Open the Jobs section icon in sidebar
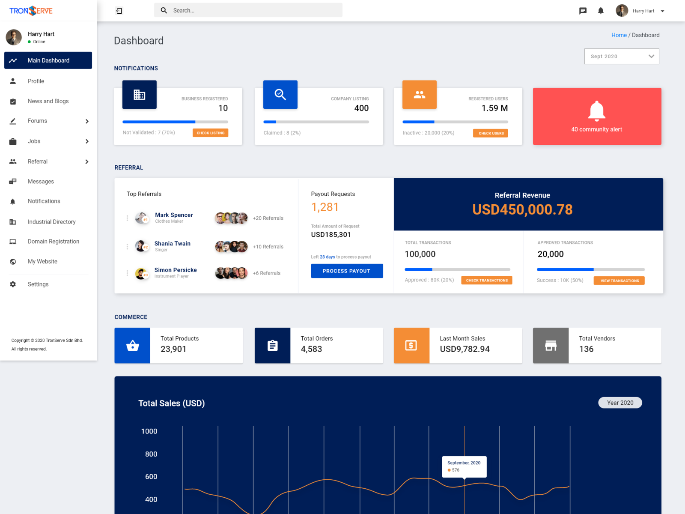 pos(13,141)
